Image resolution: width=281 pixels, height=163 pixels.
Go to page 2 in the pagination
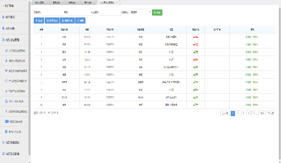coord(238,113)
